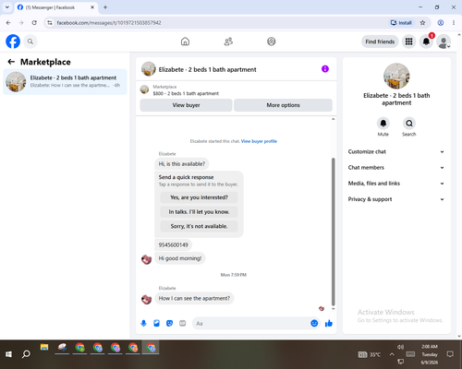Open the Facebook search magnifier icon
This screenshot has width=462, height=369.
[30, 42]
